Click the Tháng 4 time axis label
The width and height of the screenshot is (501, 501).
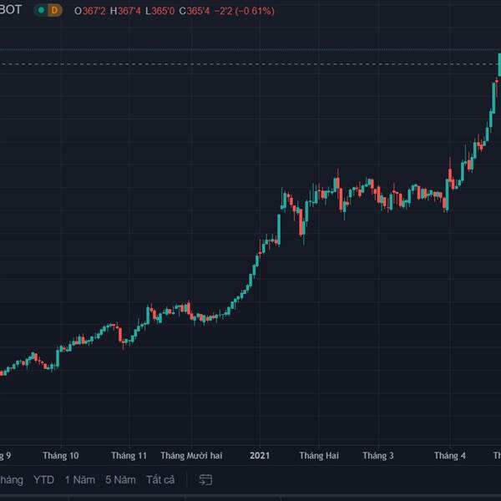[x=450, y=456]
